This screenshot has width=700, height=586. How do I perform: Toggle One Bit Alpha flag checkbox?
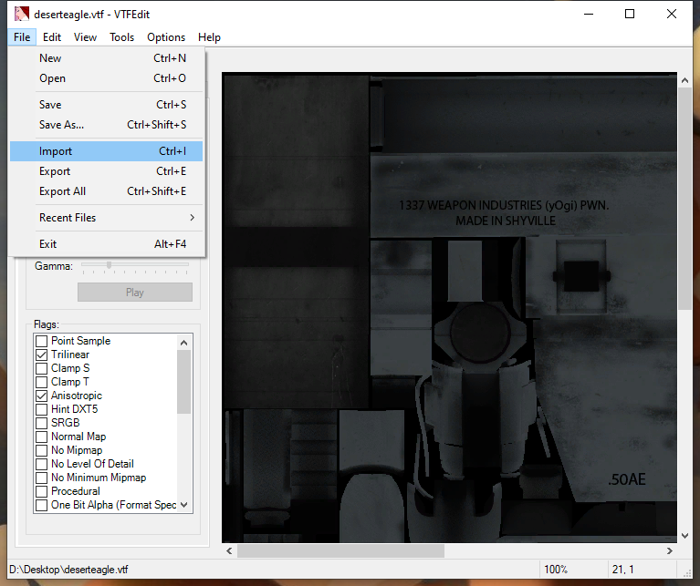(x=41, y=505)
